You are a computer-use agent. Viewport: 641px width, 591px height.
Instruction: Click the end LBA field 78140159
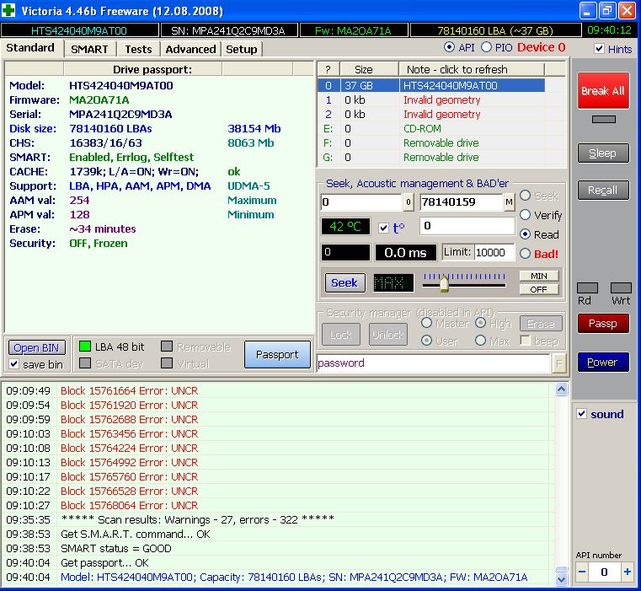click(462, 202)
